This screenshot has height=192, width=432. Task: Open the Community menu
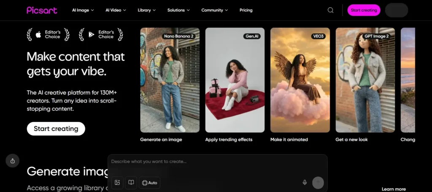214,10
